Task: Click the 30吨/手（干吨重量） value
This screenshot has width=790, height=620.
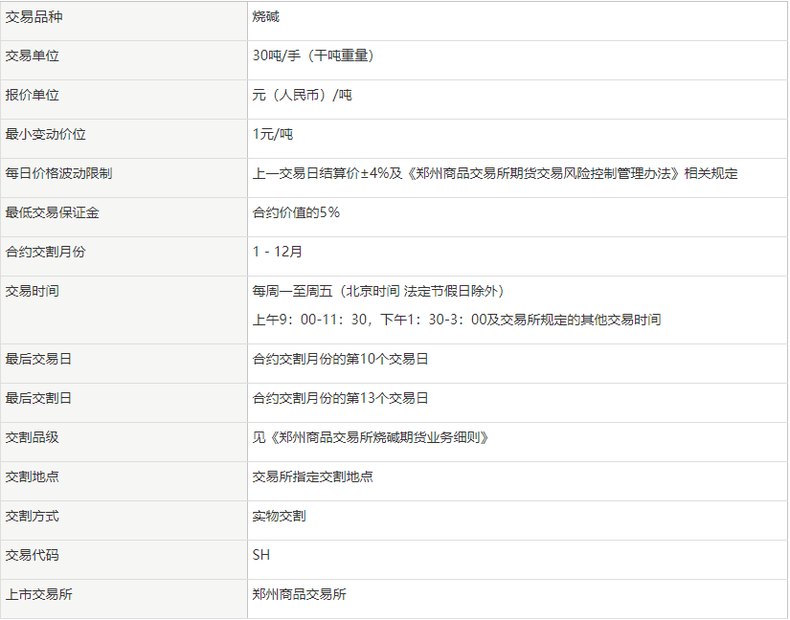Action: 313,55
